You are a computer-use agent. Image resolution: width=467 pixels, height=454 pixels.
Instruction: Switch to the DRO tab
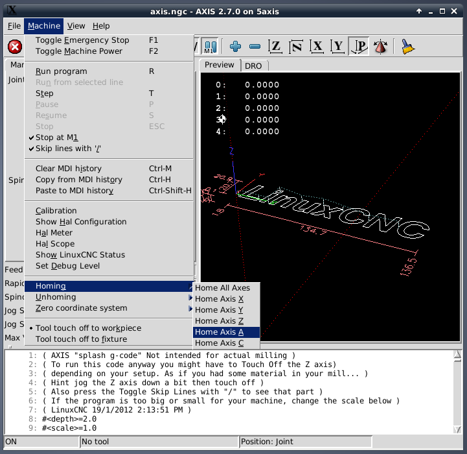pyautogui.click(x=253, y=66)
